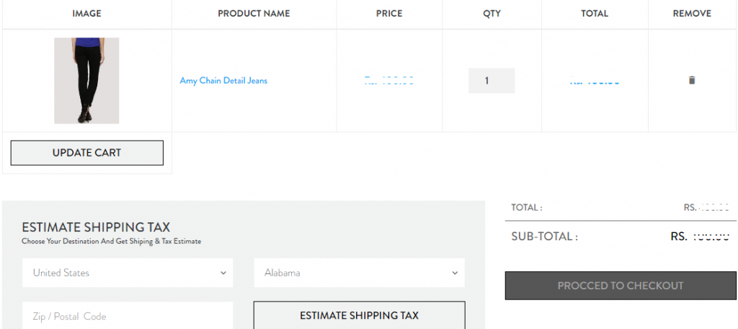Click the Total column header
The image size is (738, 329).
click(595, 14)
